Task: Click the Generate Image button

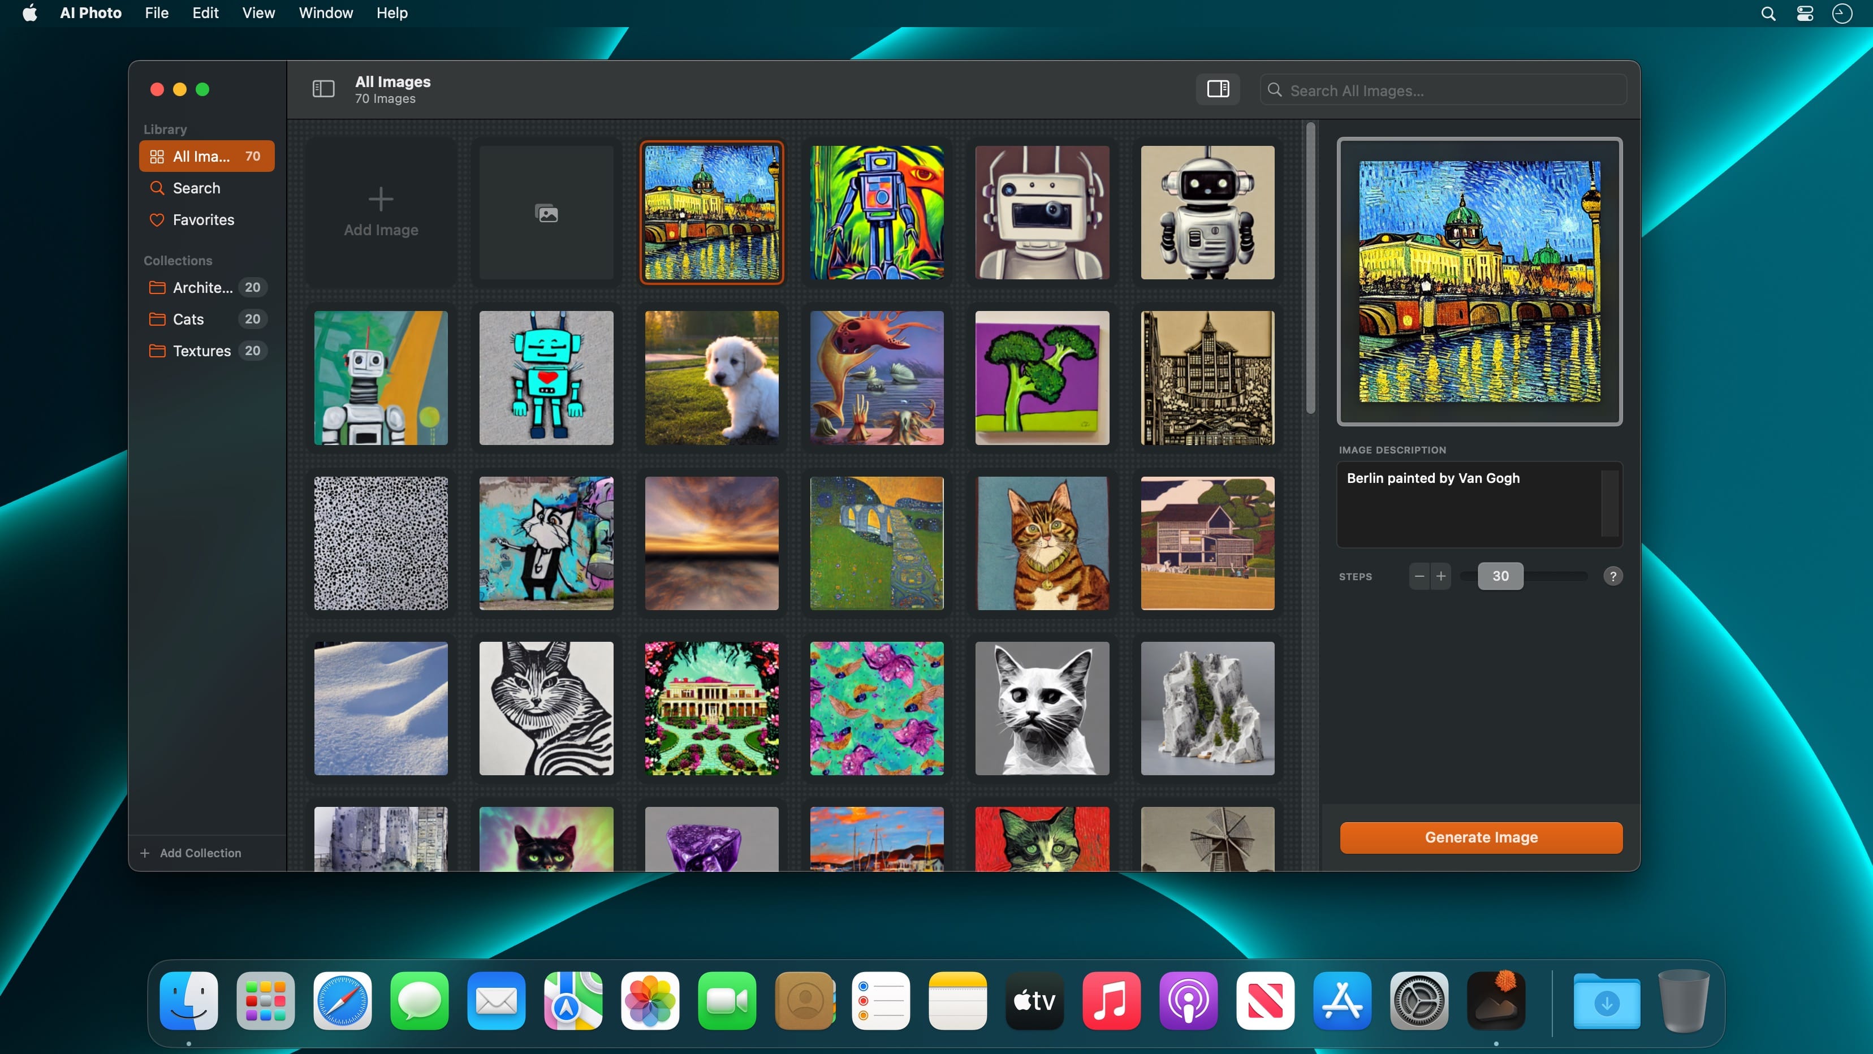Action: coord(1481,837)
